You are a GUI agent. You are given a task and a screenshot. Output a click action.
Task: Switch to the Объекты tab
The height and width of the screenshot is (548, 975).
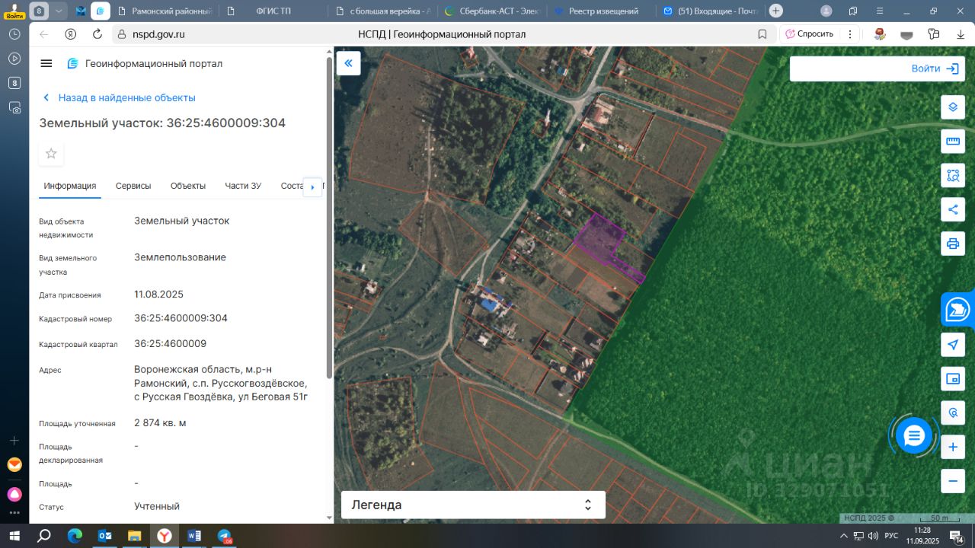click(x=188, y=186)
